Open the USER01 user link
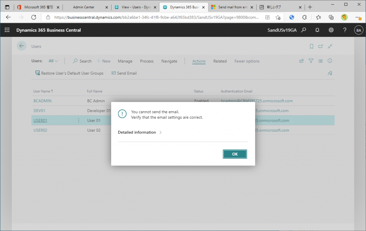Viewport: 366px width, 231px height. [x=40, y=121]
